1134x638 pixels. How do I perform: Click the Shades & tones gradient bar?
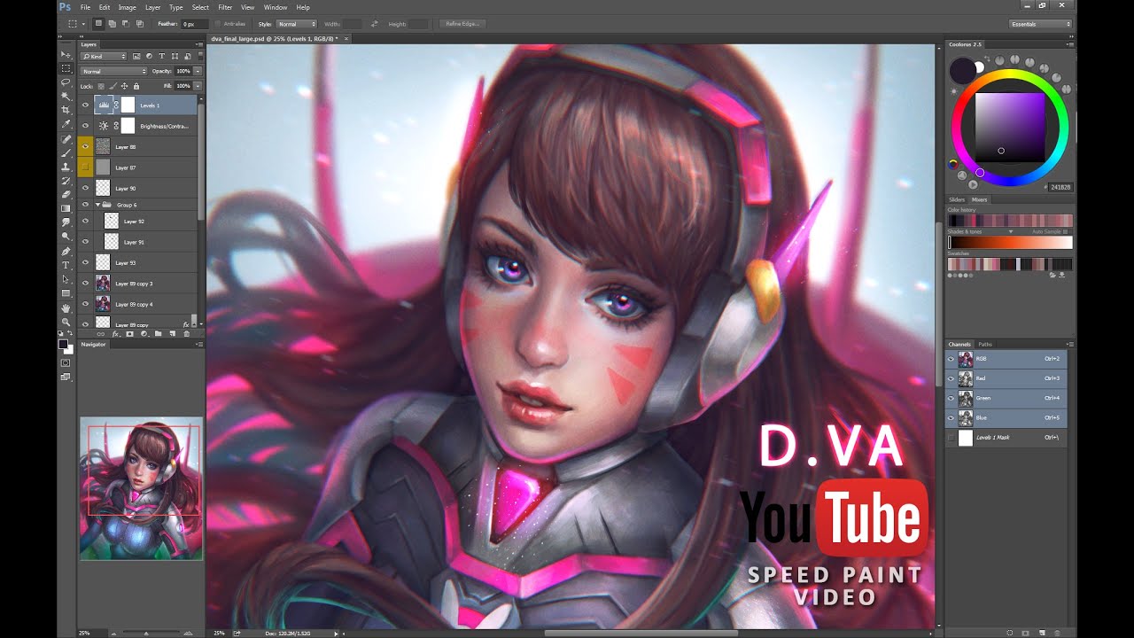click(x=1010, y=243)
